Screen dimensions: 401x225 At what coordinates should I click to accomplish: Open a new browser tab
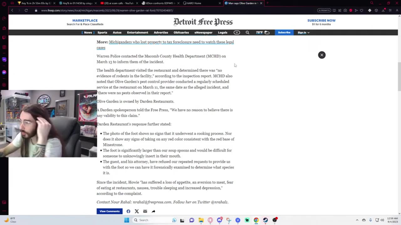coord(267,3)
